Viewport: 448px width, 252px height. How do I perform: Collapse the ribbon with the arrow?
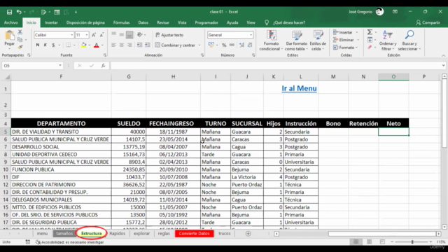coord(443,55)
